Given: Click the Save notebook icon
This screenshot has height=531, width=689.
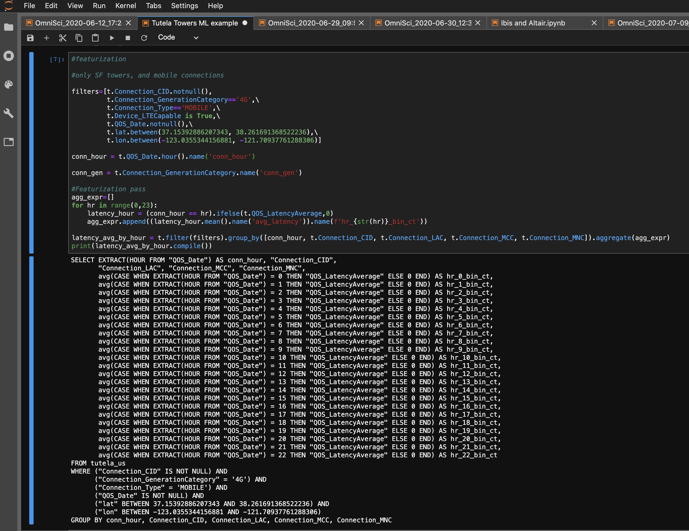Looking at the screenshot, I should point(30,38).
